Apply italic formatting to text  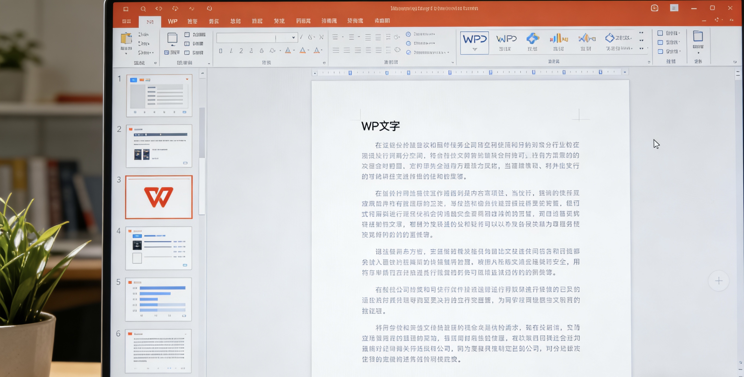pyautogui.click(x=231, y=50)
